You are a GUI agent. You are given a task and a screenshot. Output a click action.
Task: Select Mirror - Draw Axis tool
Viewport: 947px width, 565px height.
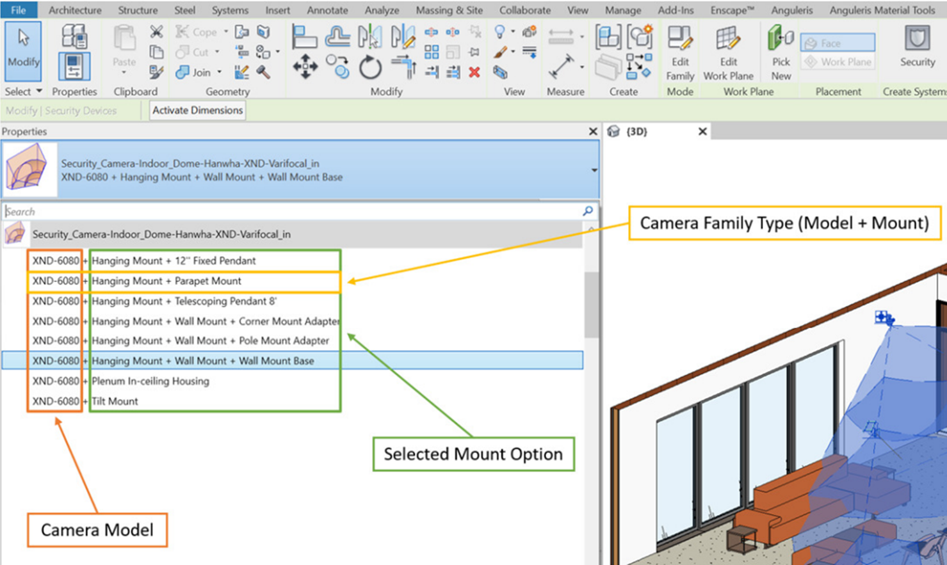(403, 37)
